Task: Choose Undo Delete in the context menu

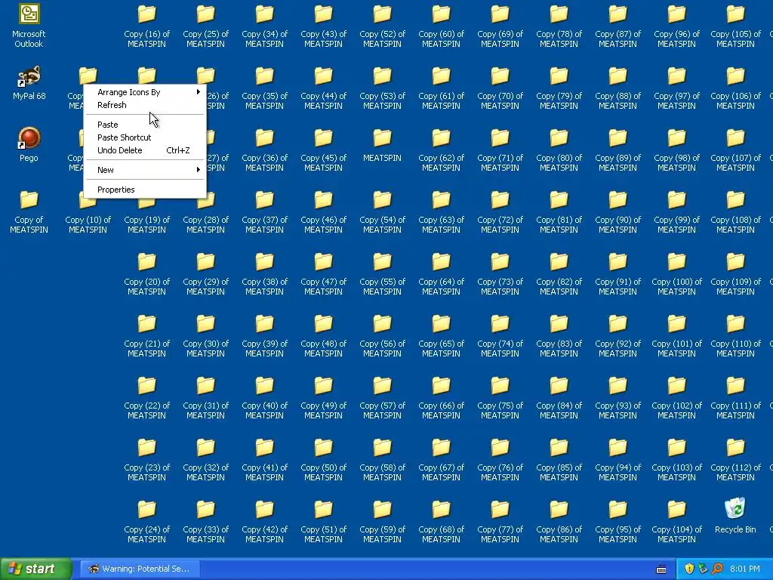Action: click(x=145, y=150)
